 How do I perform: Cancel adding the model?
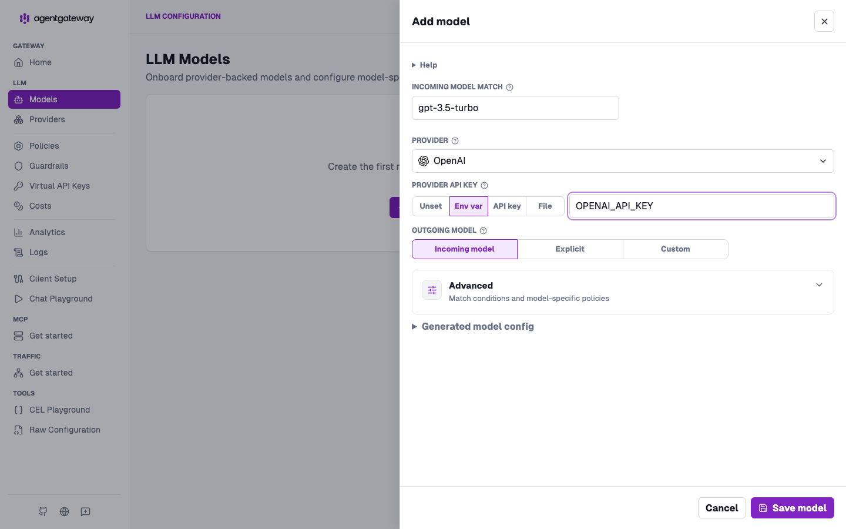(722, 508)
